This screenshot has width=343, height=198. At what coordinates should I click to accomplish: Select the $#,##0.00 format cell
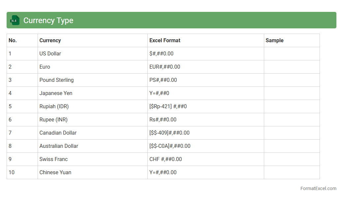[x=161, y=53]
